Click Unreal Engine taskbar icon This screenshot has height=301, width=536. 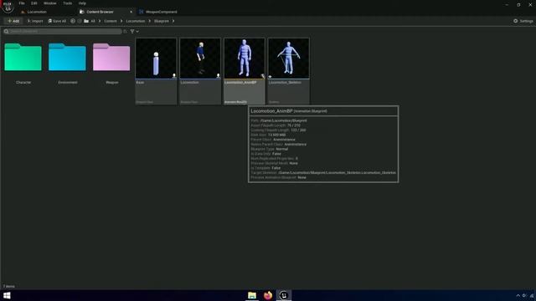pos(284,295)
